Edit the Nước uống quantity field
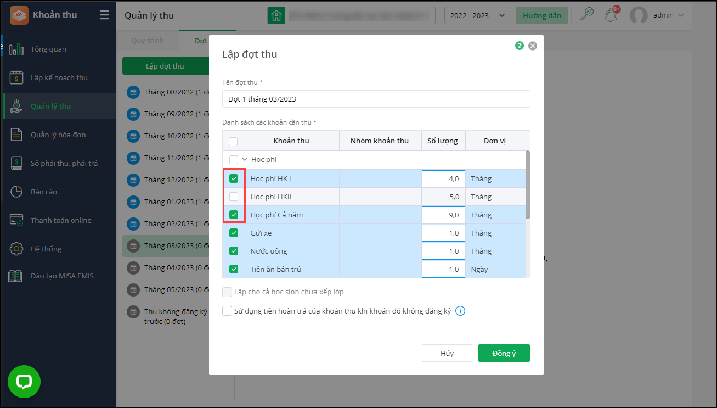Viewport: 717px width, 408px height. click(x=443, y=251)
